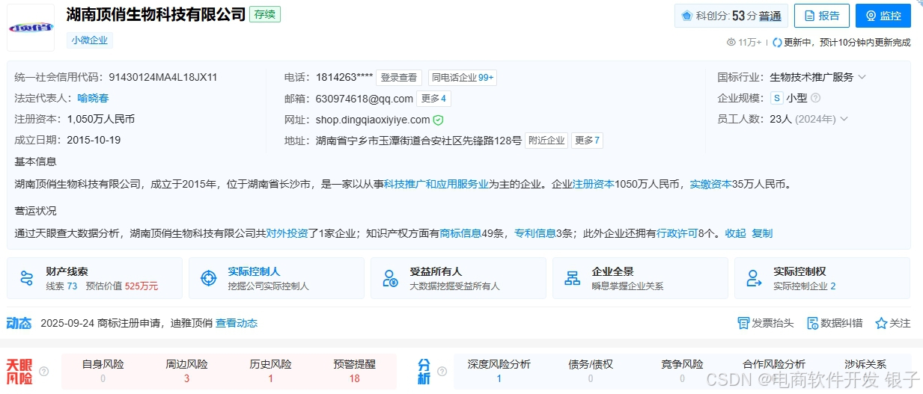Image resolution: width=923 pixels, height=394 pixels.
Task: Click 附近企业 nearby companies button
Action: pos(546,141)
